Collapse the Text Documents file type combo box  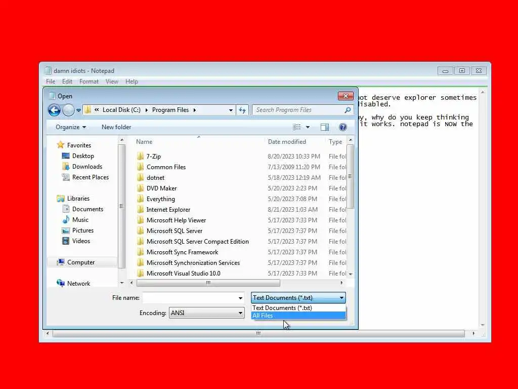click(298, 298)
